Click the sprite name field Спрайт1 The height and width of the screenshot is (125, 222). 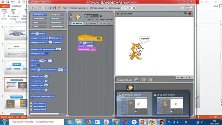[x=92, y=16]
